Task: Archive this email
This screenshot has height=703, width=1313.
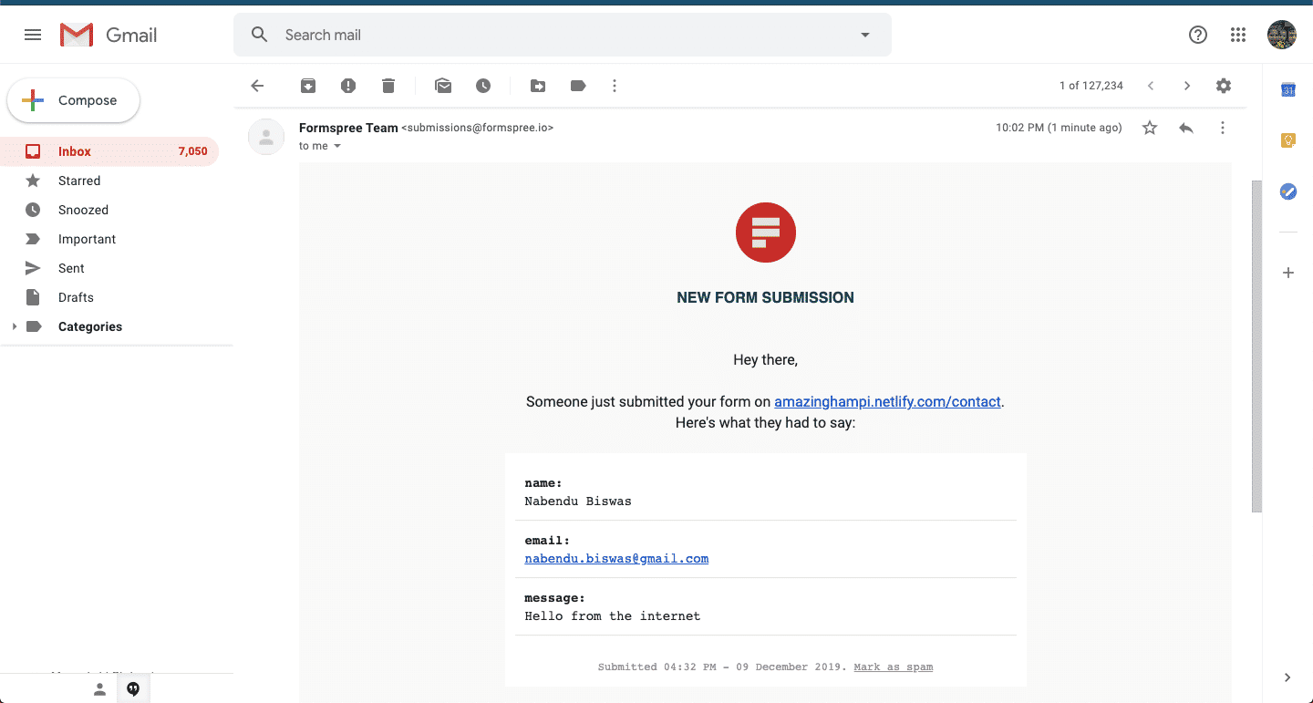Action: coord(308,86)
